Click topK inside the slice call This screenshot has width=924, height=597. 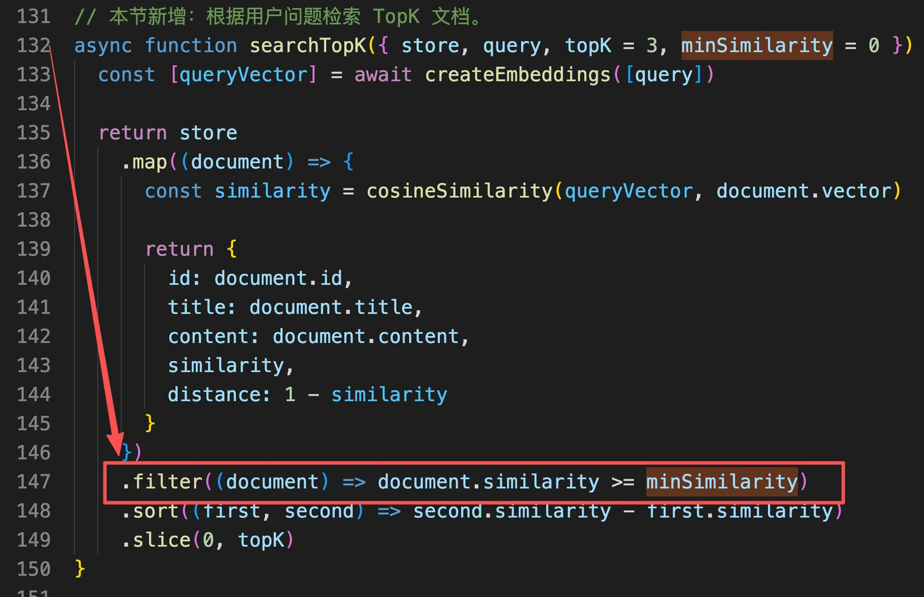click(261, 540)
